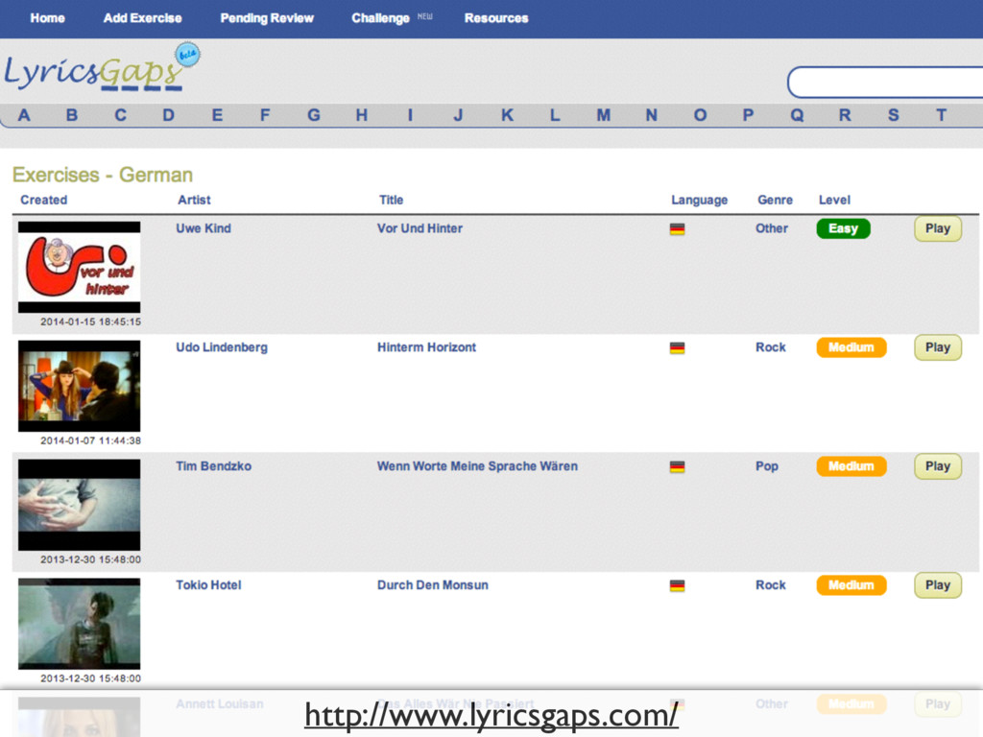This screenshot has width=983, height=737.
Task: Filter artists by letter O
Action: tap(700, 115)
